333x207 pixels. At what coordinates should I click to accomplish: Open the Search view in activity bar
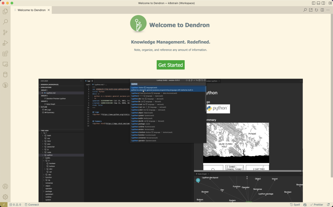pos(5,22)
